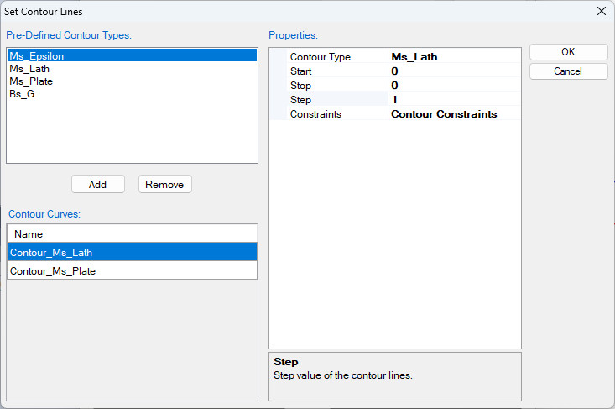Choose Ms_Plate from the pre-defined types list
This screenshot has width=615, height=409.
pos(31,81)
